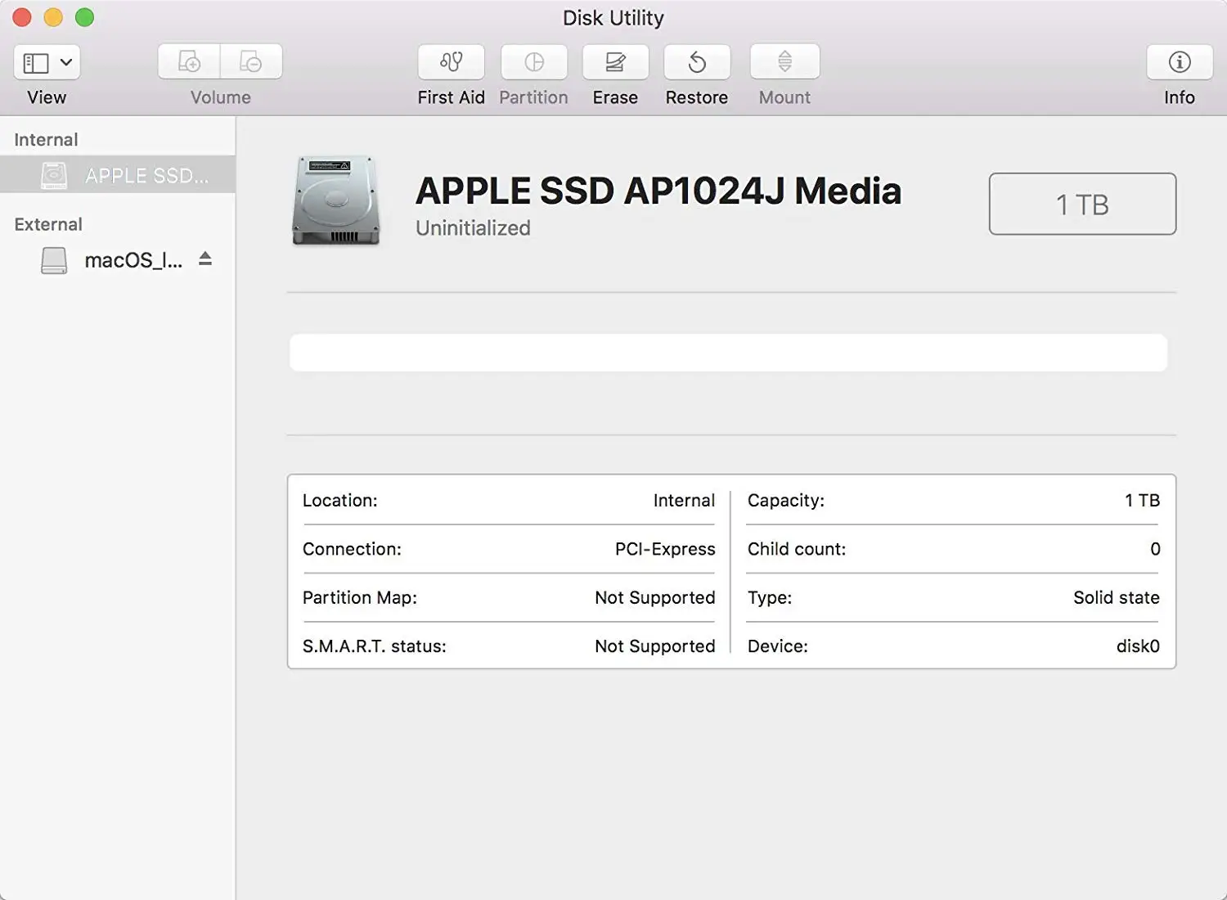1227x900 pixels.
Task: Click the green zoom window button
Action: 84,17
